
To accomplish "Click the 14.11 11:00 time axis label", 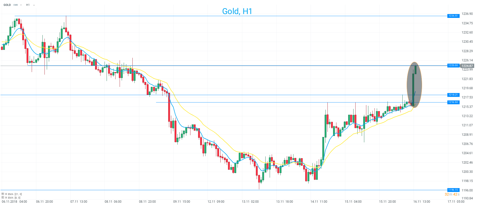I will pos(319,202).
